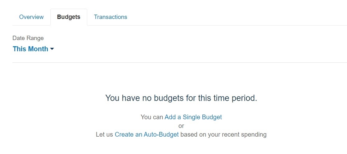The image size is (347, 154).
Task: Select the Budgets tab
Action: pos(69,17)
